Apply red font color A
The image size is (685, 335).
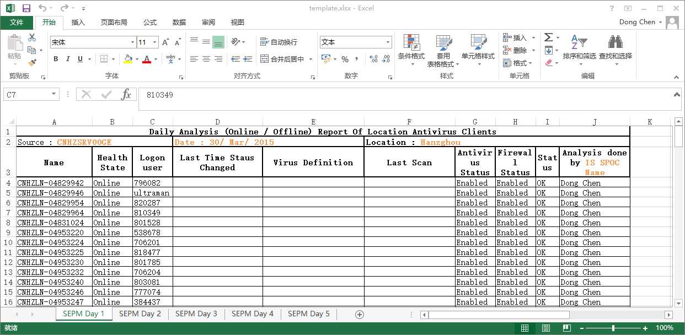[147, 59]
